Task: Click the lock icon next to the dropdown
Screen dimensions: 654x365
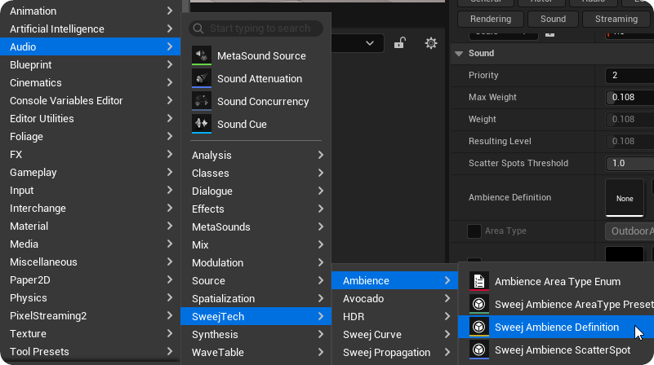Action: pos(399,43)
